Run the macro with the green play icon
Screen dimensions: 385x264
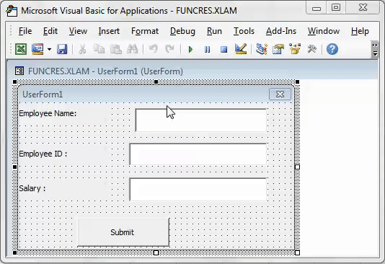coord(190,50)
